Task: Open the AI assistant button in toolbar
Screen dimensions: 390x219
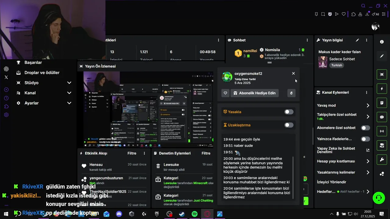Action: [375, 14]
